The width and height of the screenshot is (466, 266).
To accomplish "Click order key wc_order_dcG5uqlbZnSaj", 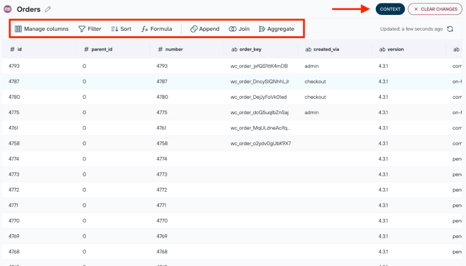I will pyautogui.click(x=259, y=113).
